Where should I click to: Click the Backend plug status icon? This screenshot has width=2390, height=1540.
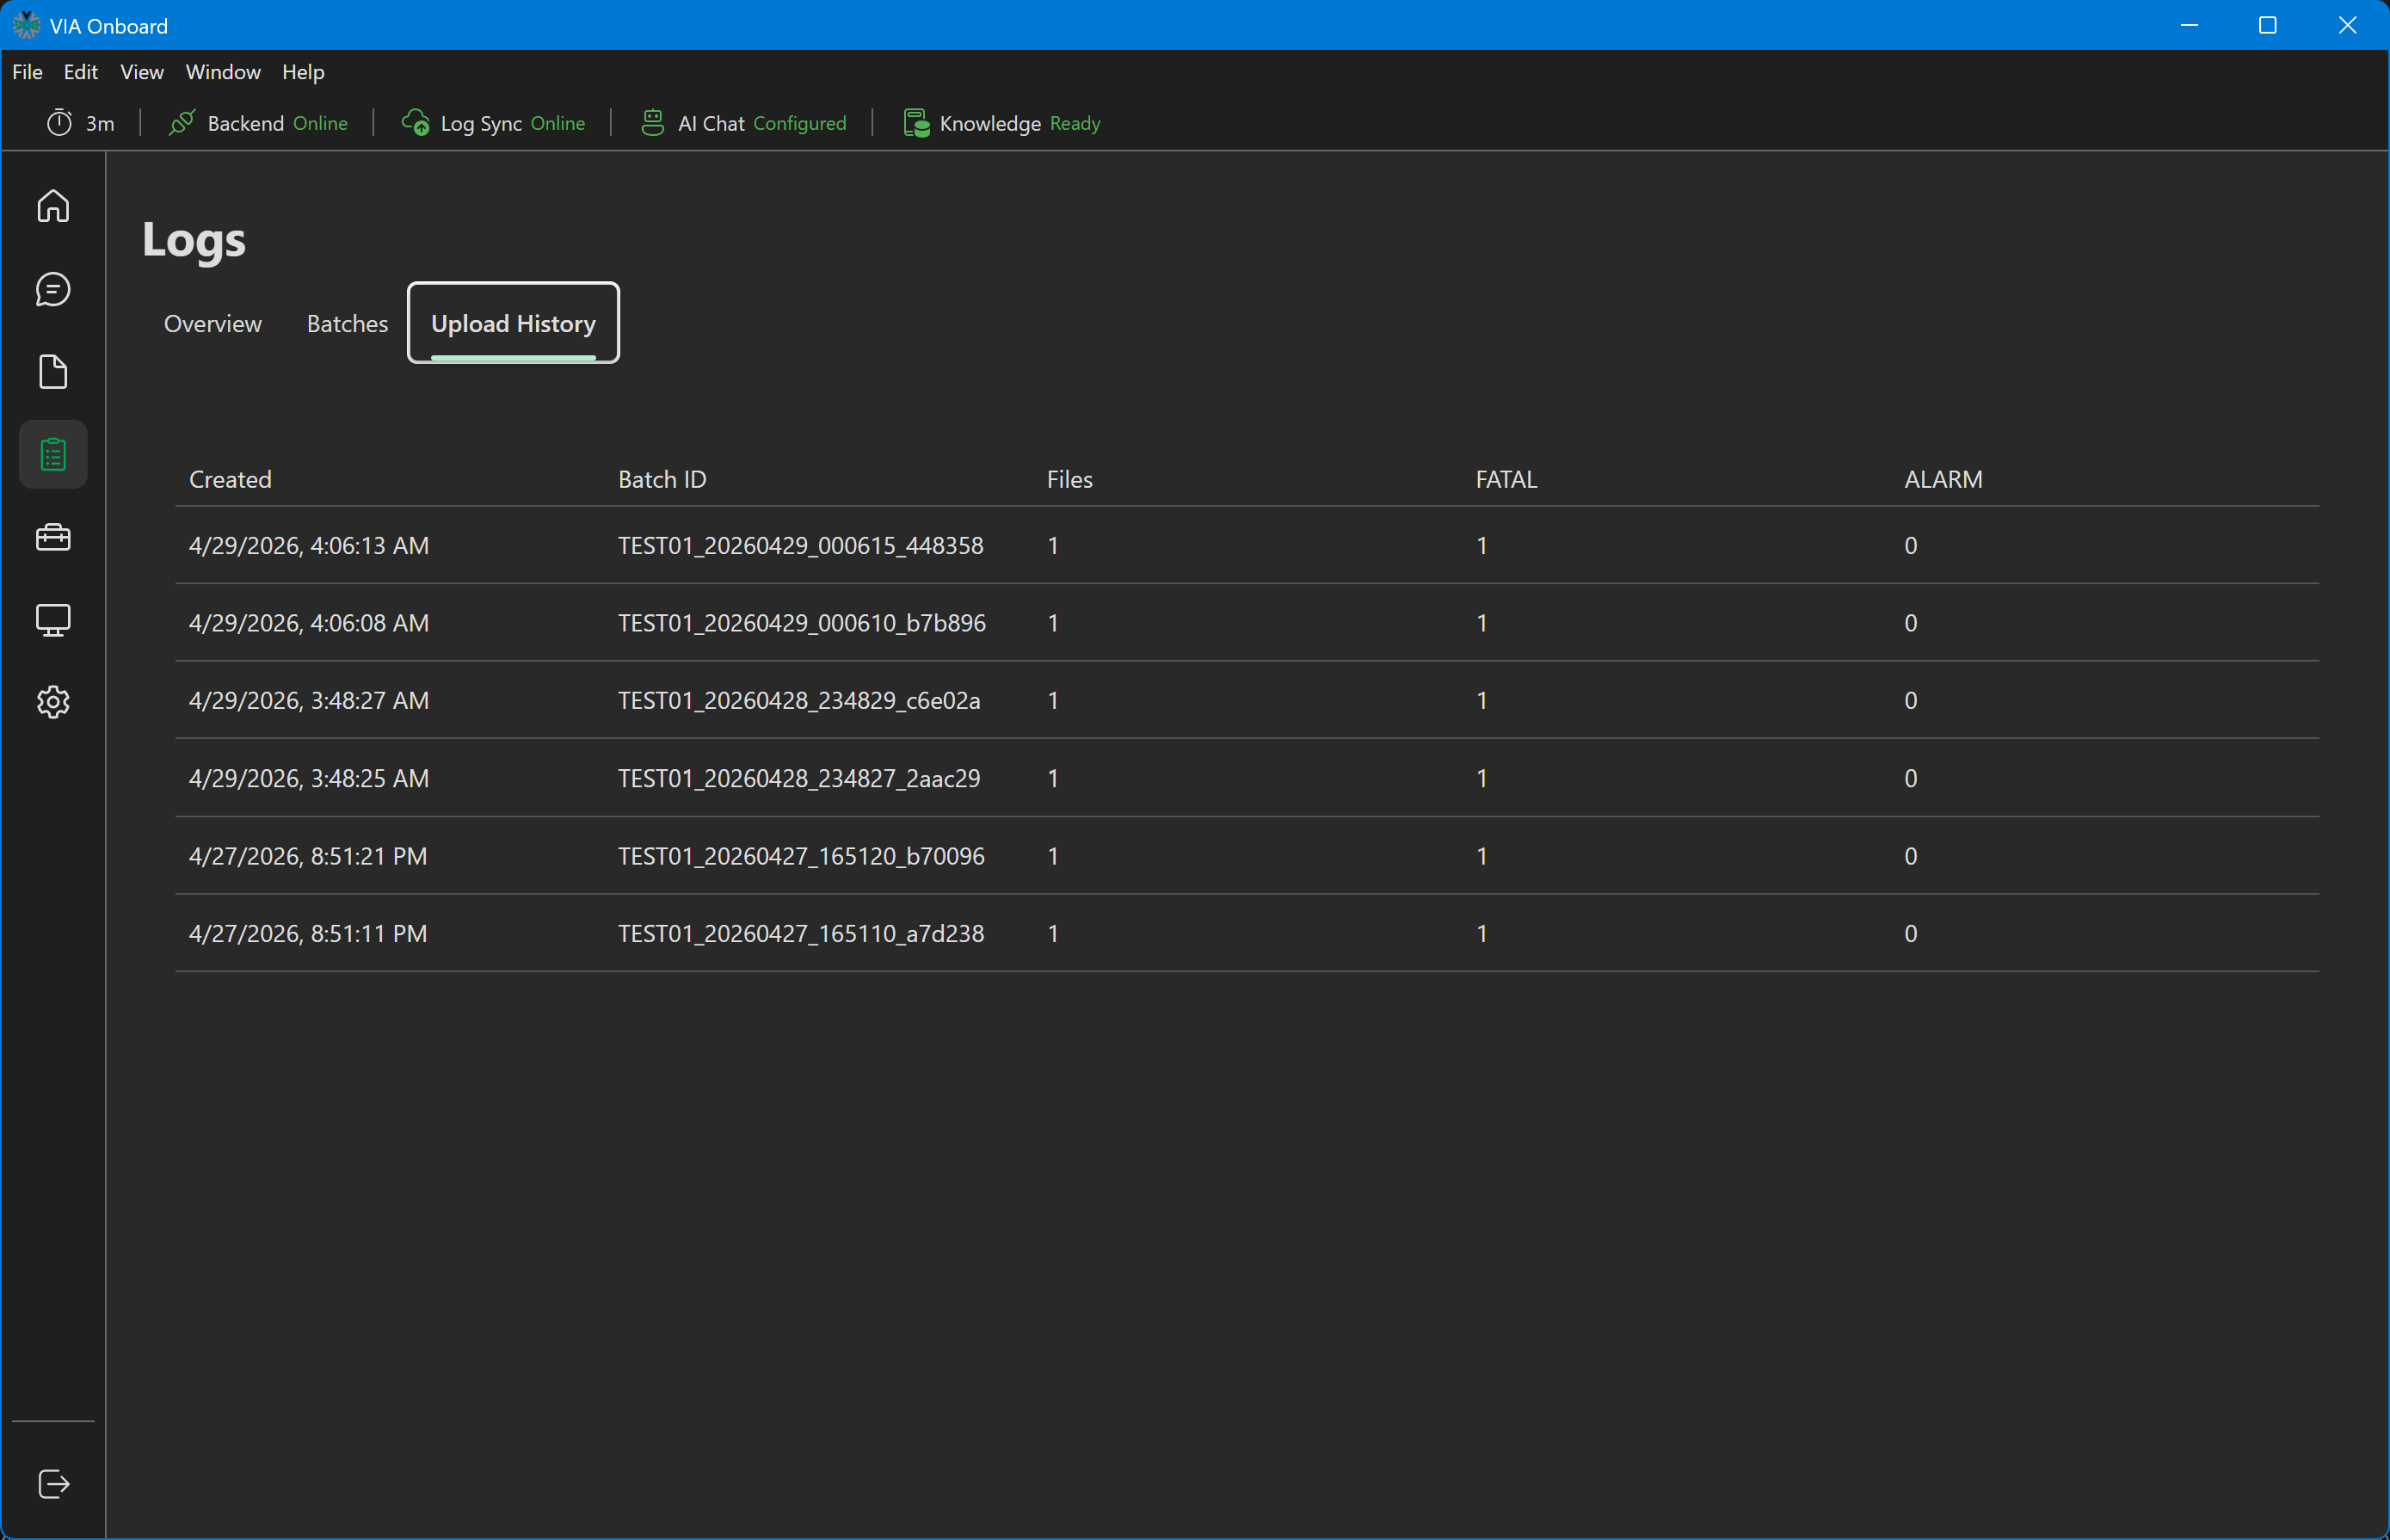click(182, 123)
